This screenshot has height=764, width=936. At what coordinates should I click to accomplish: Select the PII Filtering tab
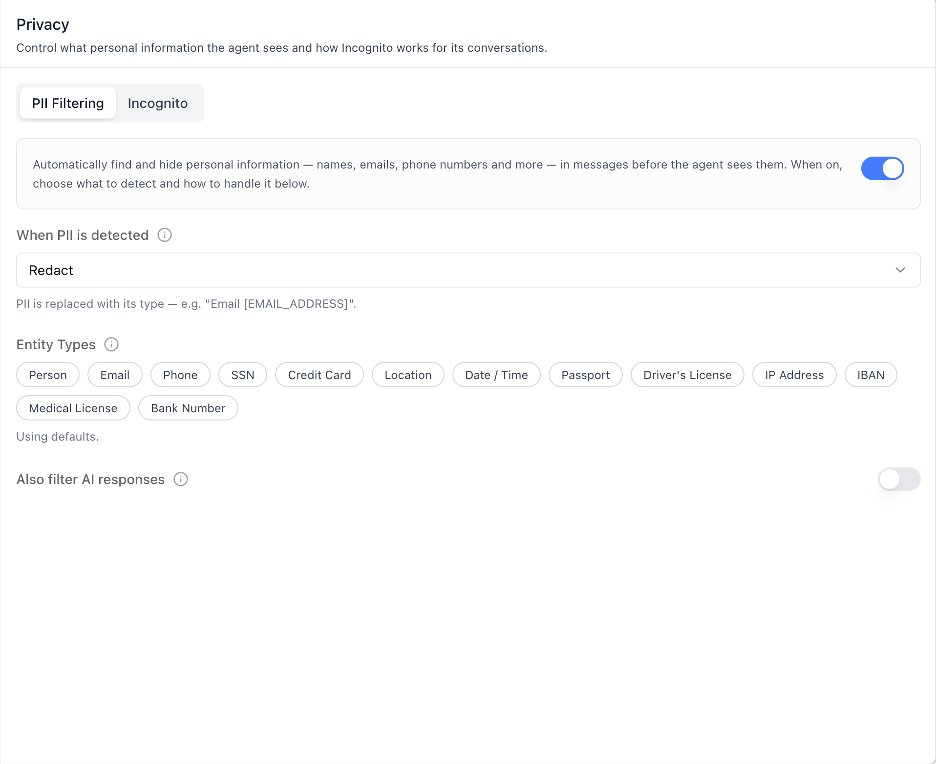click(68, 103)
